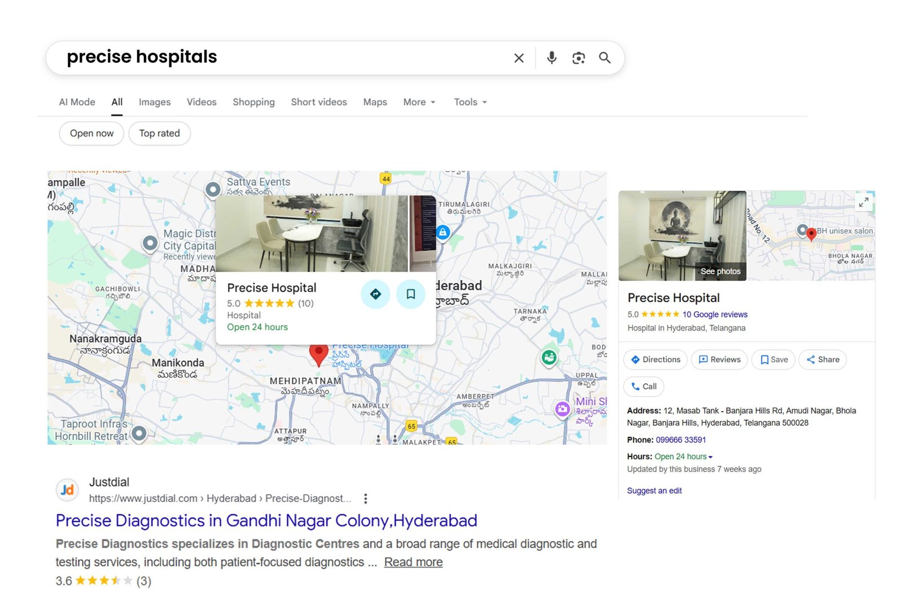Expand the knowledge panel map
This screenshot has height=602, width=903.
coord(863,203)
